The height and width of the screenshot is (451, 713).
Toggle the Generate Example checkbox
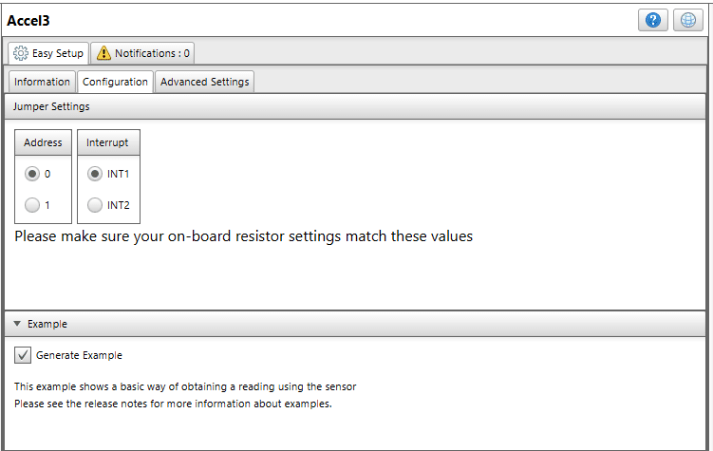point(24,355)
